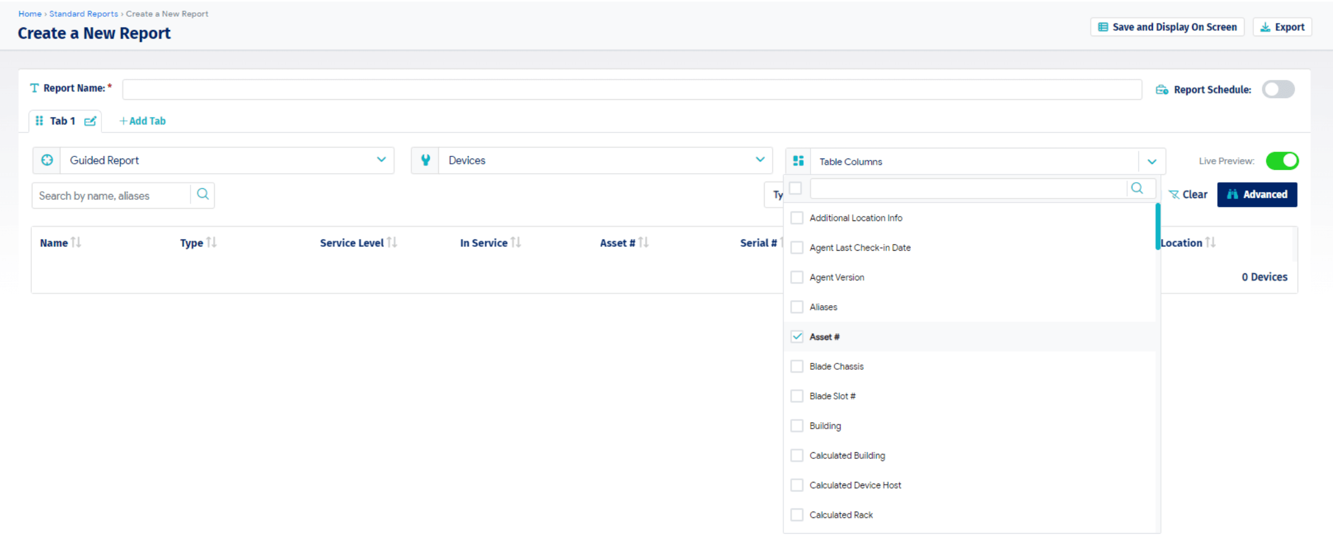Sort by In Service column arrows
Viewport: 1333px width, 552px height.
click(x=516, y=243)
